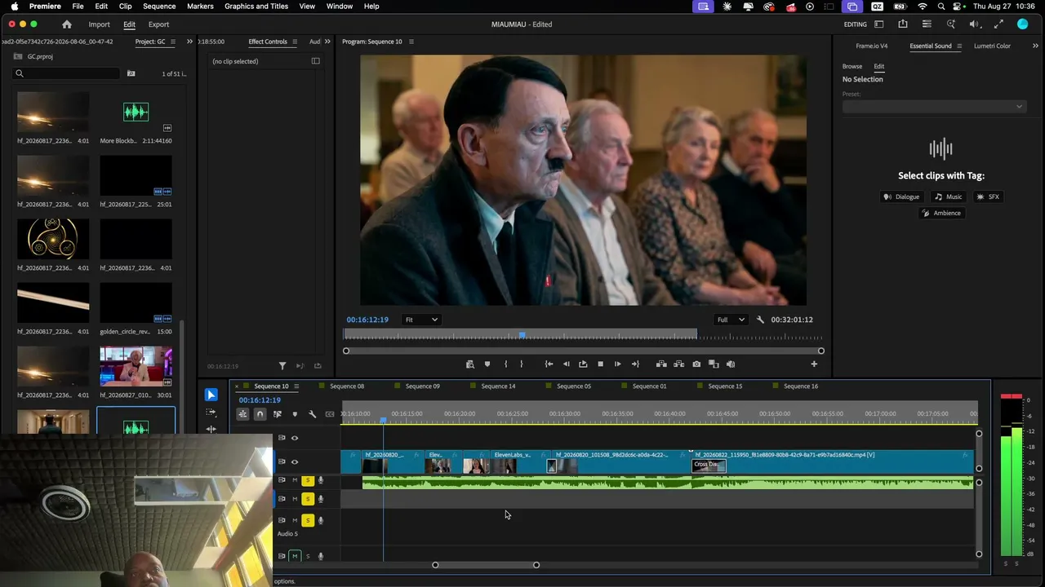Unmute the bottom audio track M button
This screenshot has height=587, width=1045.
pos(295,556)
